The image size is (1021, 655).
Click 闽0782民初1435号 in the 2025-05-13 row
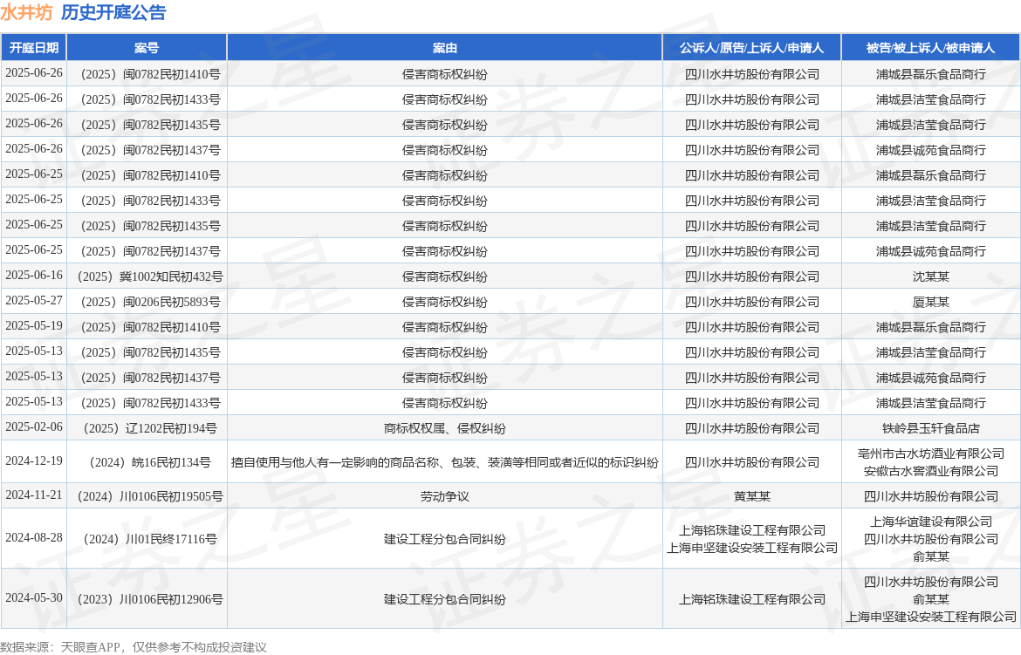tap(149, 353)
